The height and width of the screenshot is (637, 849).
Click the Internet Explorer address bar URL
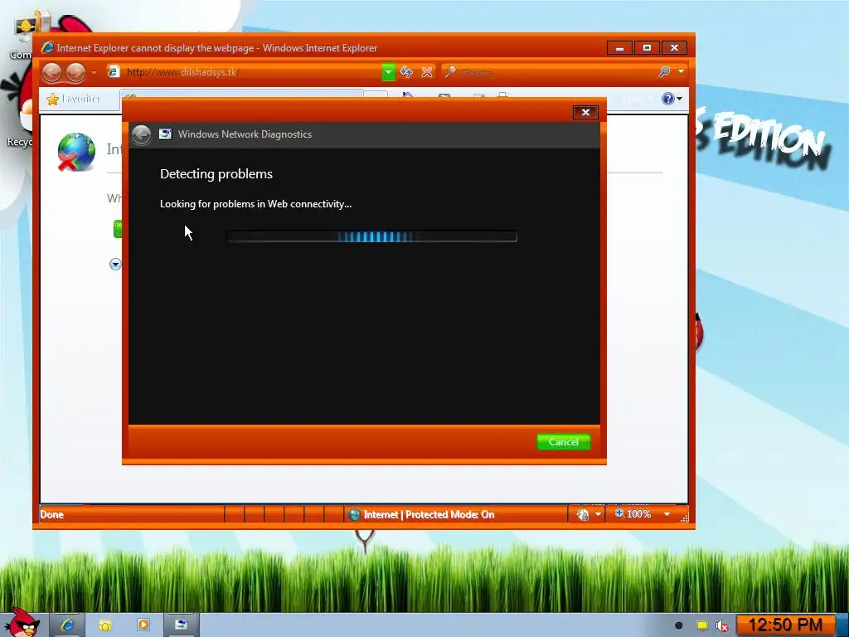click(x=183, y=72)
